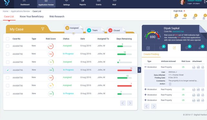This screenshot has width=207, height=120.
Task: Go to the Home breadcrumb
Action: tap(5, 11)
